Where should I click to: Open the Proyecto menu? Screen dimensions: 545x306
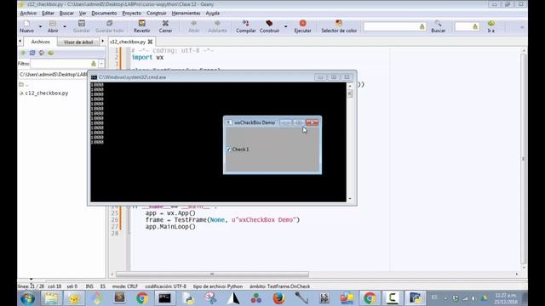point(132,14)
